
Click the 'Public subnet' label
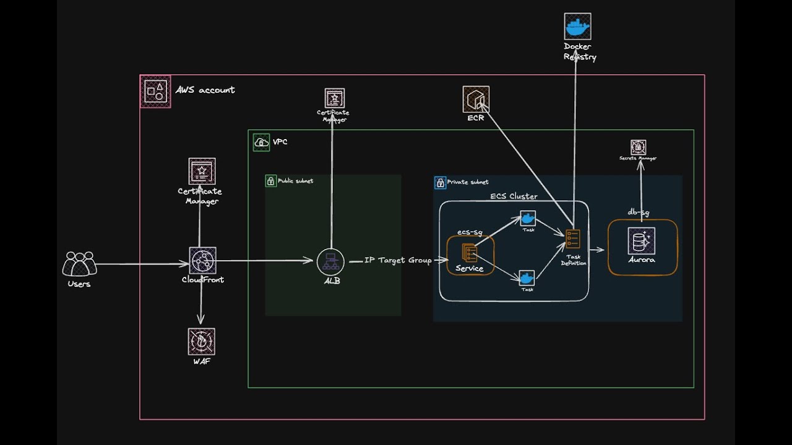(x=296, y=181)
